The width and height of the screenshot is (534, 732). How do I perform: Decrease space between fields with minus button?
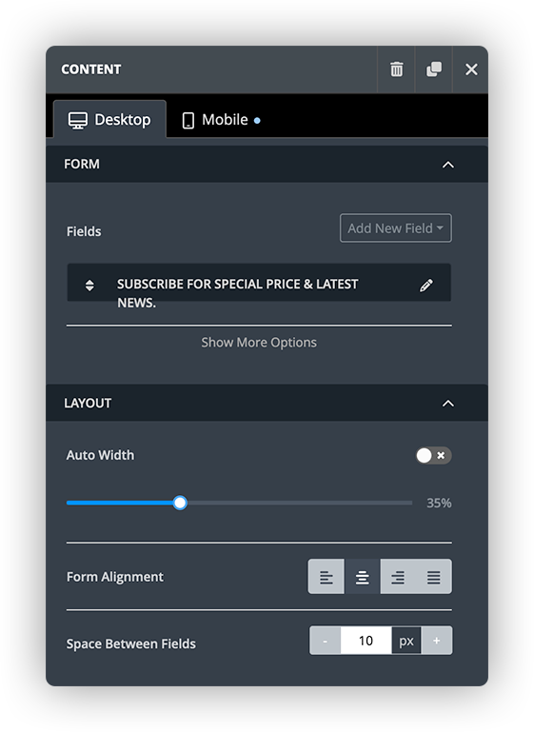[x=325, y=641]
